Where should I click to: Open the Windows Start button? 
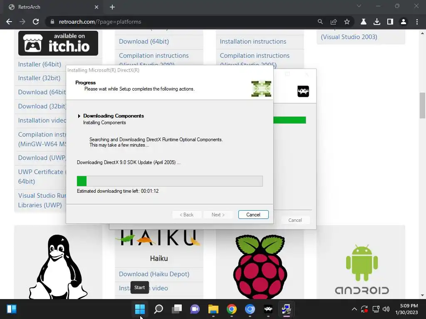(x=140, y=309)
